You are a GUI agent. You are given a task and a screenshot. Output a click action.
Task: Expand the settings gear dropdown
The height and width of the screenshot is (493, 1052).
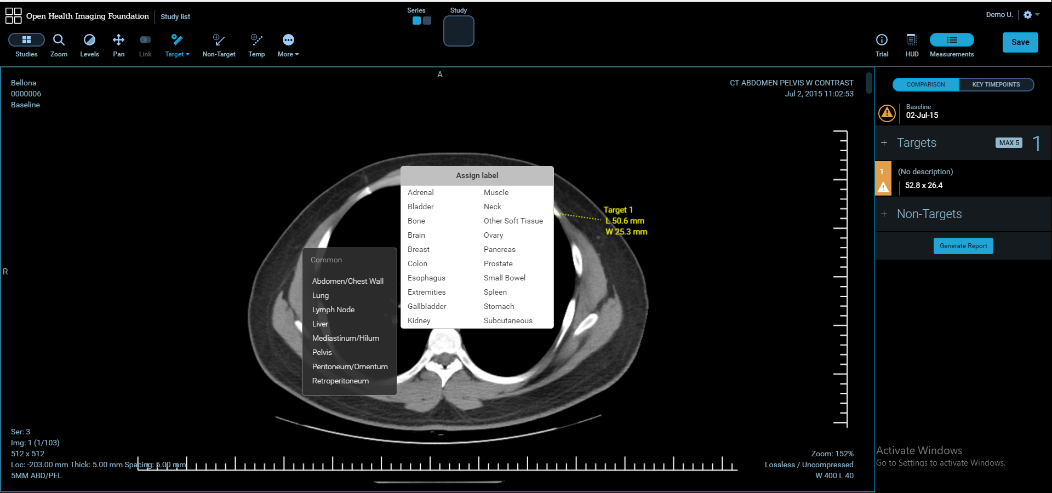pyautogui.click(x=1031, y=15)
